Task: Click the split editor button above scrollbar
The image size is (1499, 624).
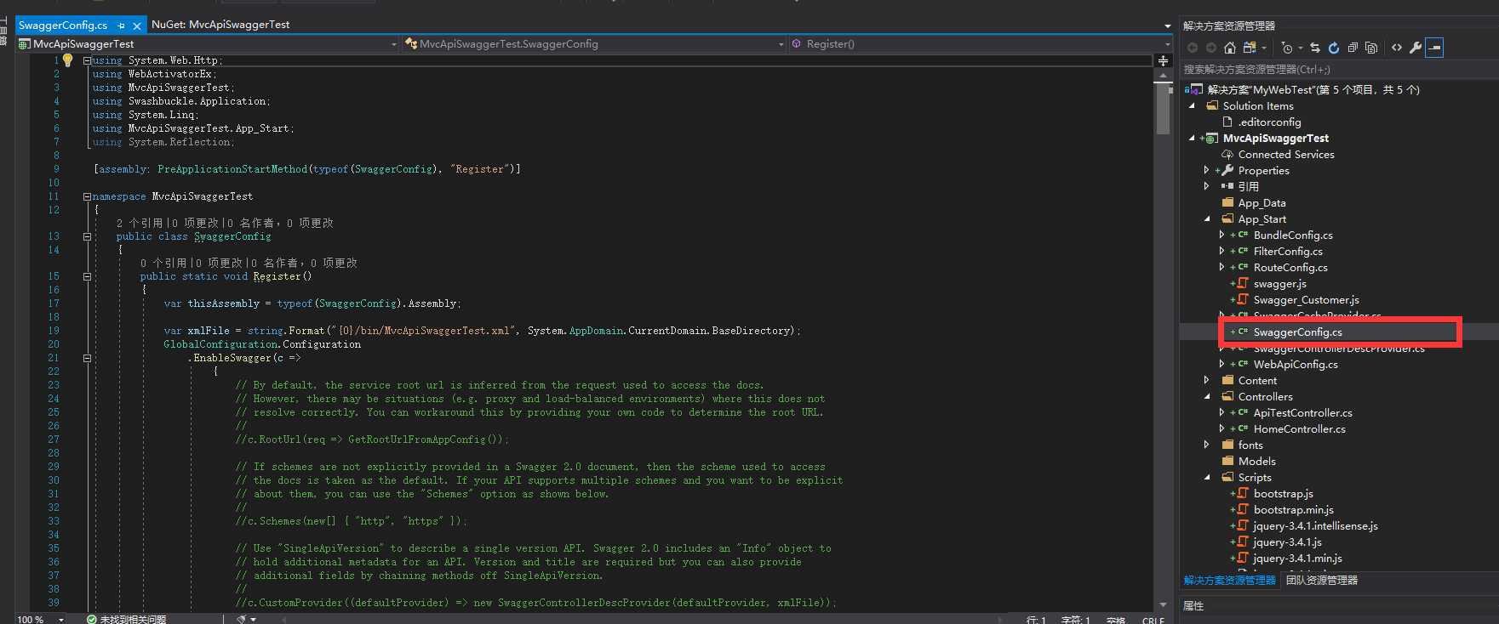Action: click(x=1164, y=60)
